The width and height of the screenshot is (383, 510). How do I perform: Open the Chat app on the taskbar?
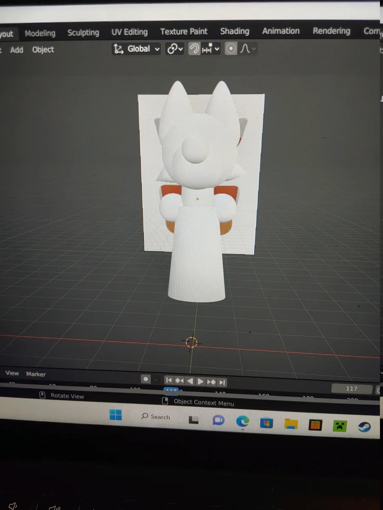click(x=218, y=420)
